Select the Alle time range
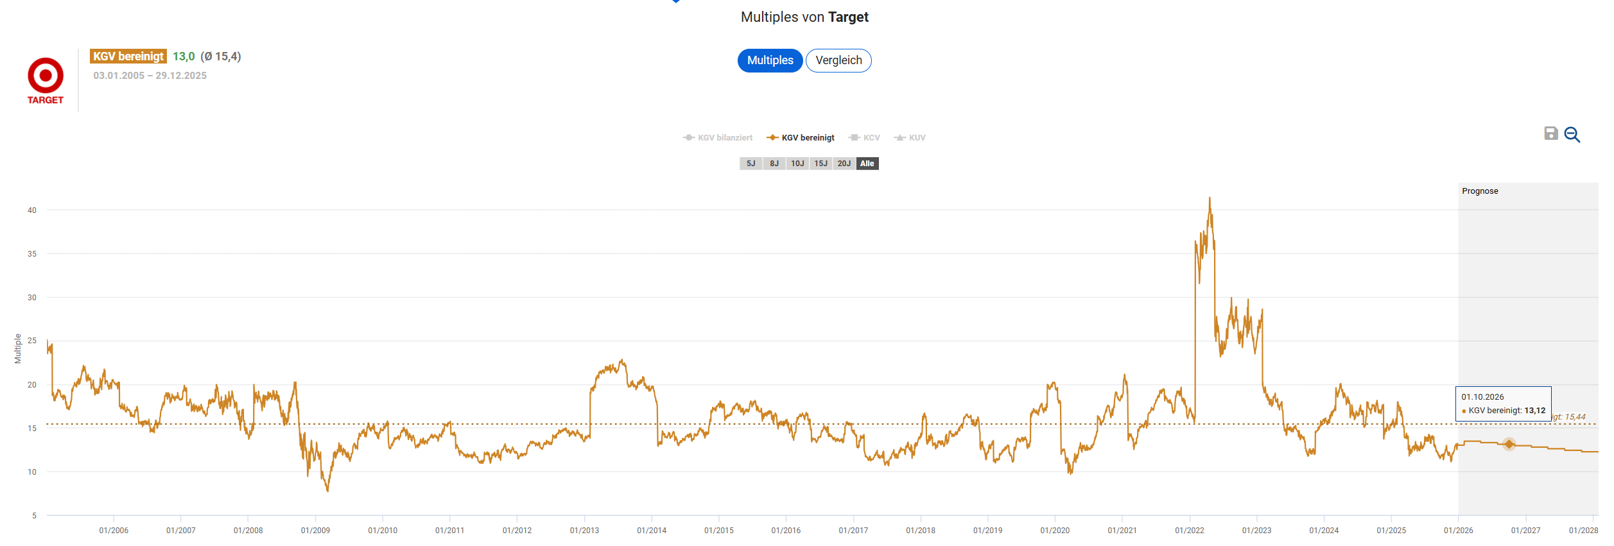1614x546 pixels. click(x=867, y=164)
